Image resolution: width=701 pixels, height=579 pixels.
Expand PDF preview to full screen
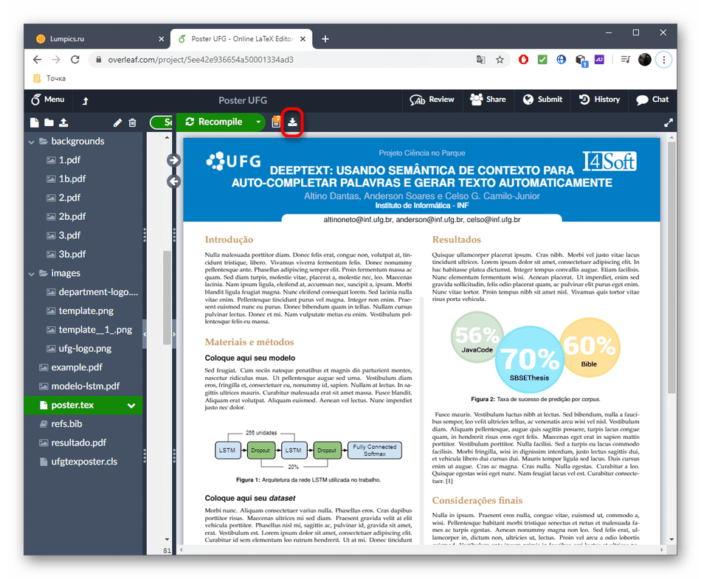(x=669, y=122)
